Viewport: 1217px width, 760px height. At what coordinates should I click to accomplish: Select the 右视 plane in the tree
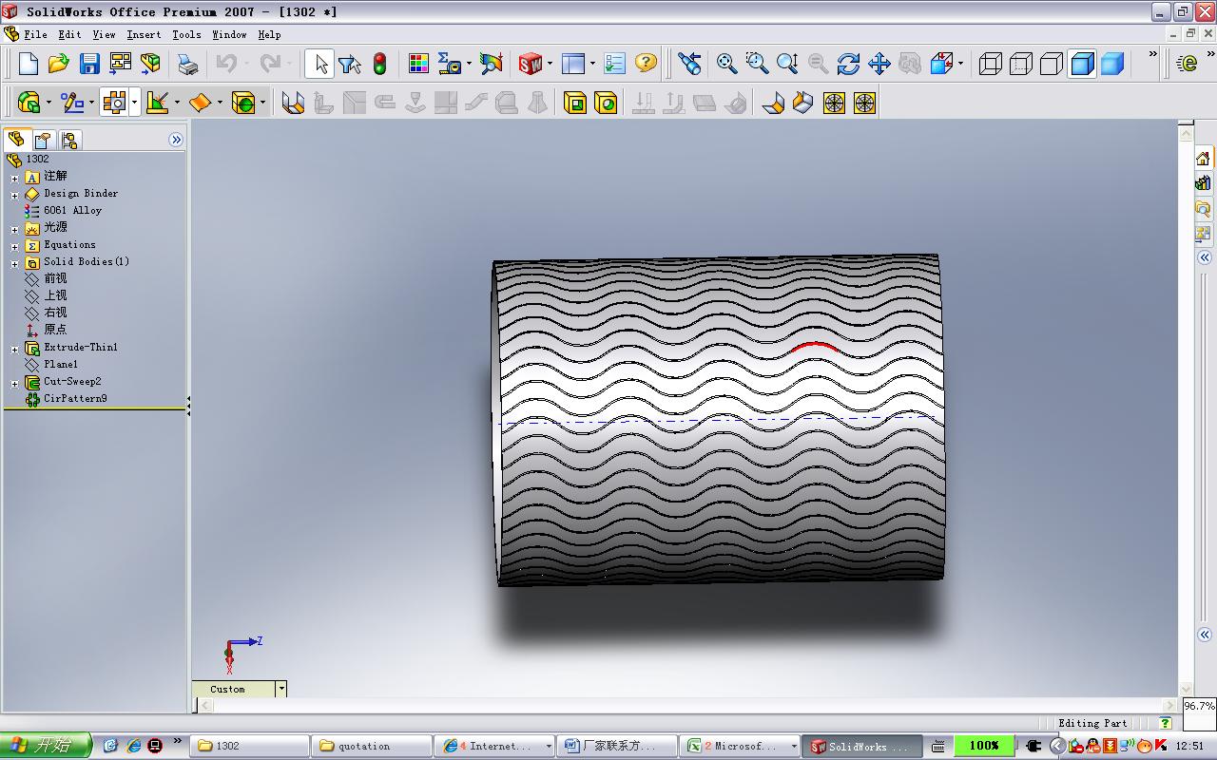46,313
